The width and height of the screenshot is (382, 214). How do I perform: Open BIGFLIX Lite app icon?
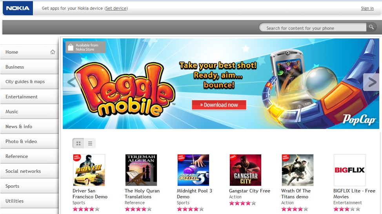(x=349, y=170)
